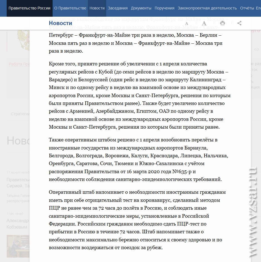Click background text beginning Татьяна Голик
The width and height of the screenshot is (261, 262).
click(18, 198)
